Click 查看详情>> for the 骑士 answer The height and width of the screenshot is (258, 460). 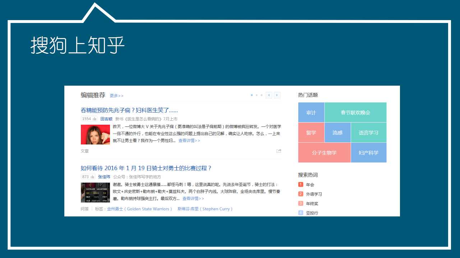pos(193,199)
